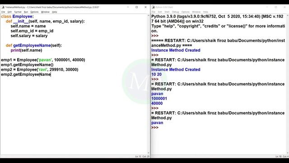Click the 'self.salary = salary' line
The width and height of the screenshot is (289, 163).
coord(29,36)
